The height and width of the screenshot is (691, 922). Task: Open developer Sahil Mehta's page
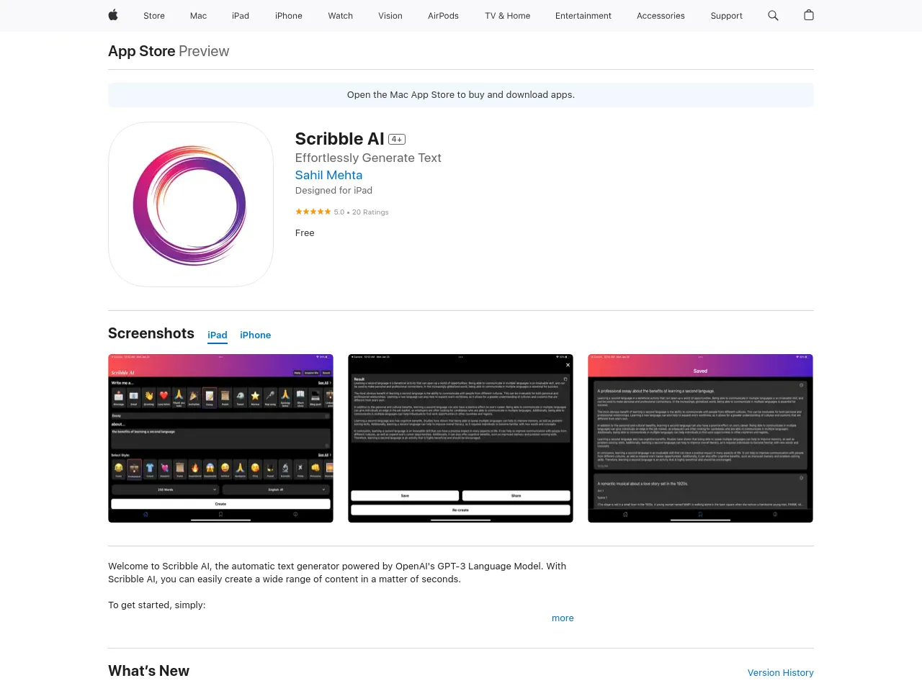[328, 175]
